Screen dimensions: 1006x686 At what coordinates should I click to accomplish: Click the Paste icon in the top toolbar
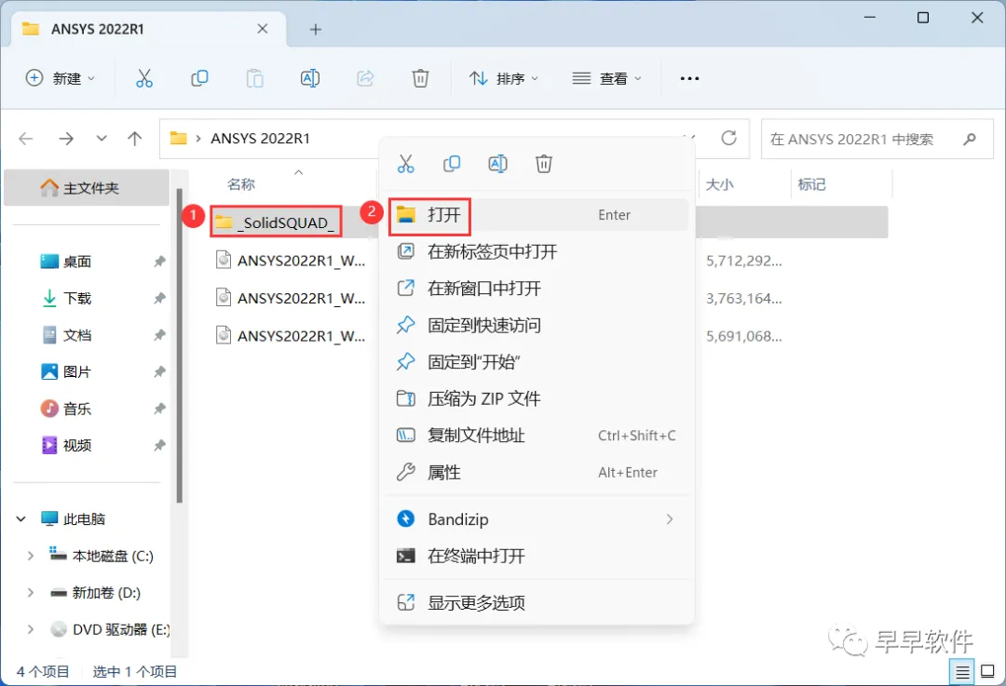click(254, 78)
